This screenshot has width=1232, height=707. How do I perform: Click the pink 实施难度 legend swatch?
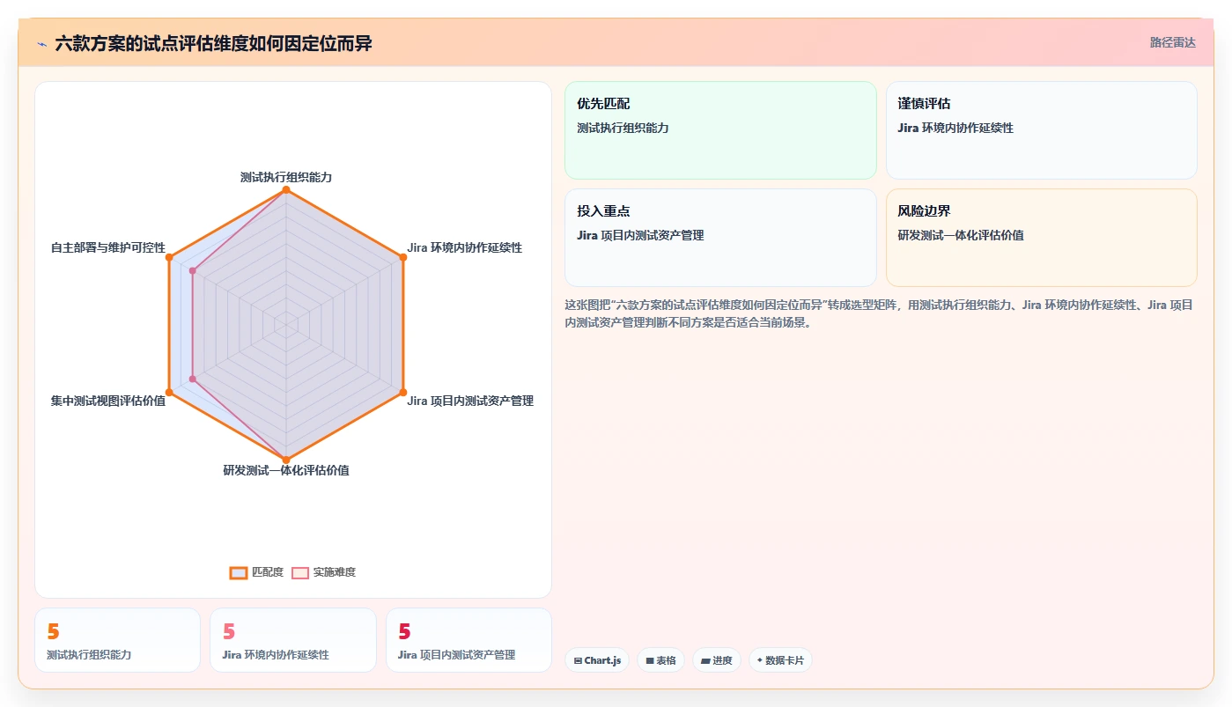click(x=300, y=572)
